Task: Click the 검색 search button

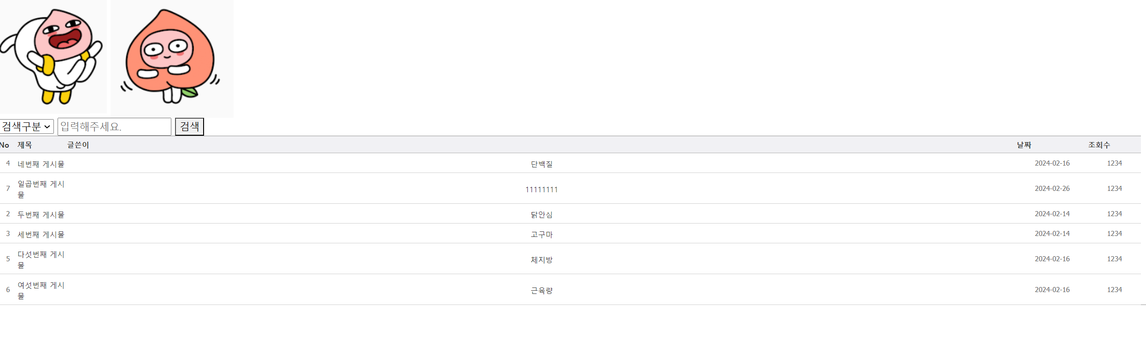Action: [x=189, y=126]
